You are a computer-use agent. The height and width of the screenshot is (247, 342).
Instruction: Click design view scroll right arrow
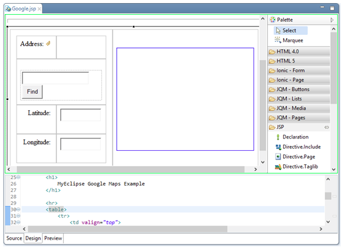[255, 169]
